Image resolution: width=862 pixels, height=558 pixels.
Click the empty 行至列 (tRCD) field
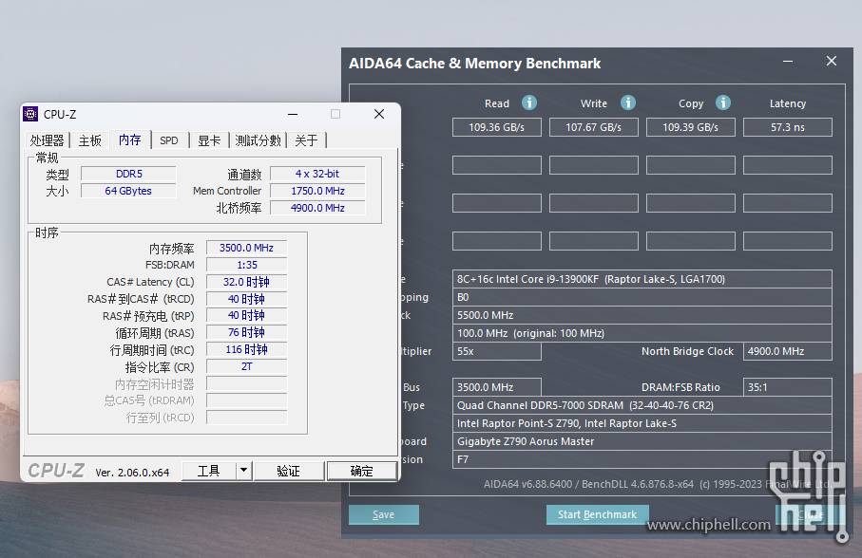247,418
